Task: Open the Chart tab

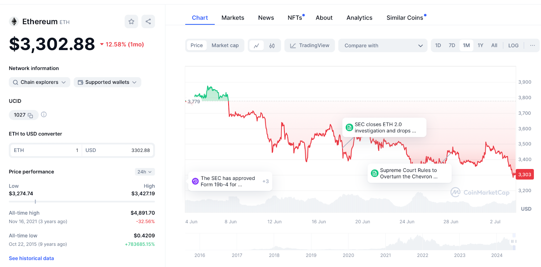Action: (x=200, y=18)
